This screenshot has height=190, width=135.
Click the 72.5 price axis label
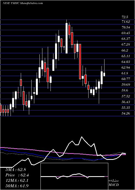click(x=125, y=17)
